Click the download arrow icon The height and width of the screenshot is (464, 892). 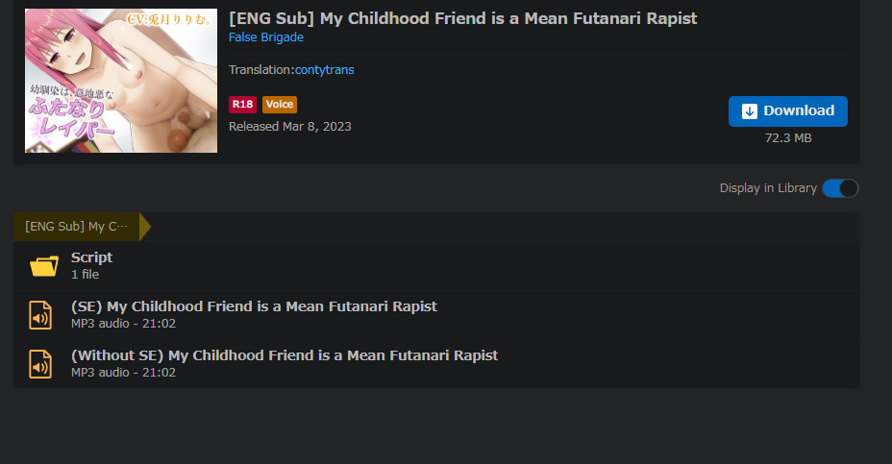point(749,110)
